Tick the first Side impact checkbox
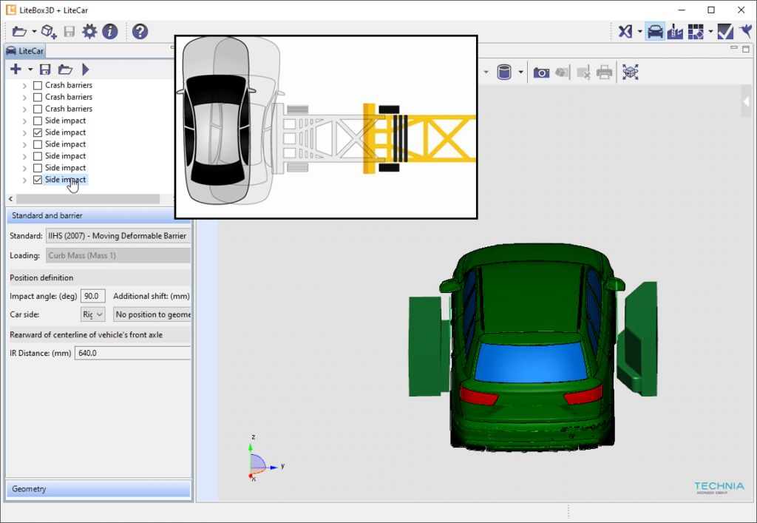The image size is (757, 523). tap(38, 121)
